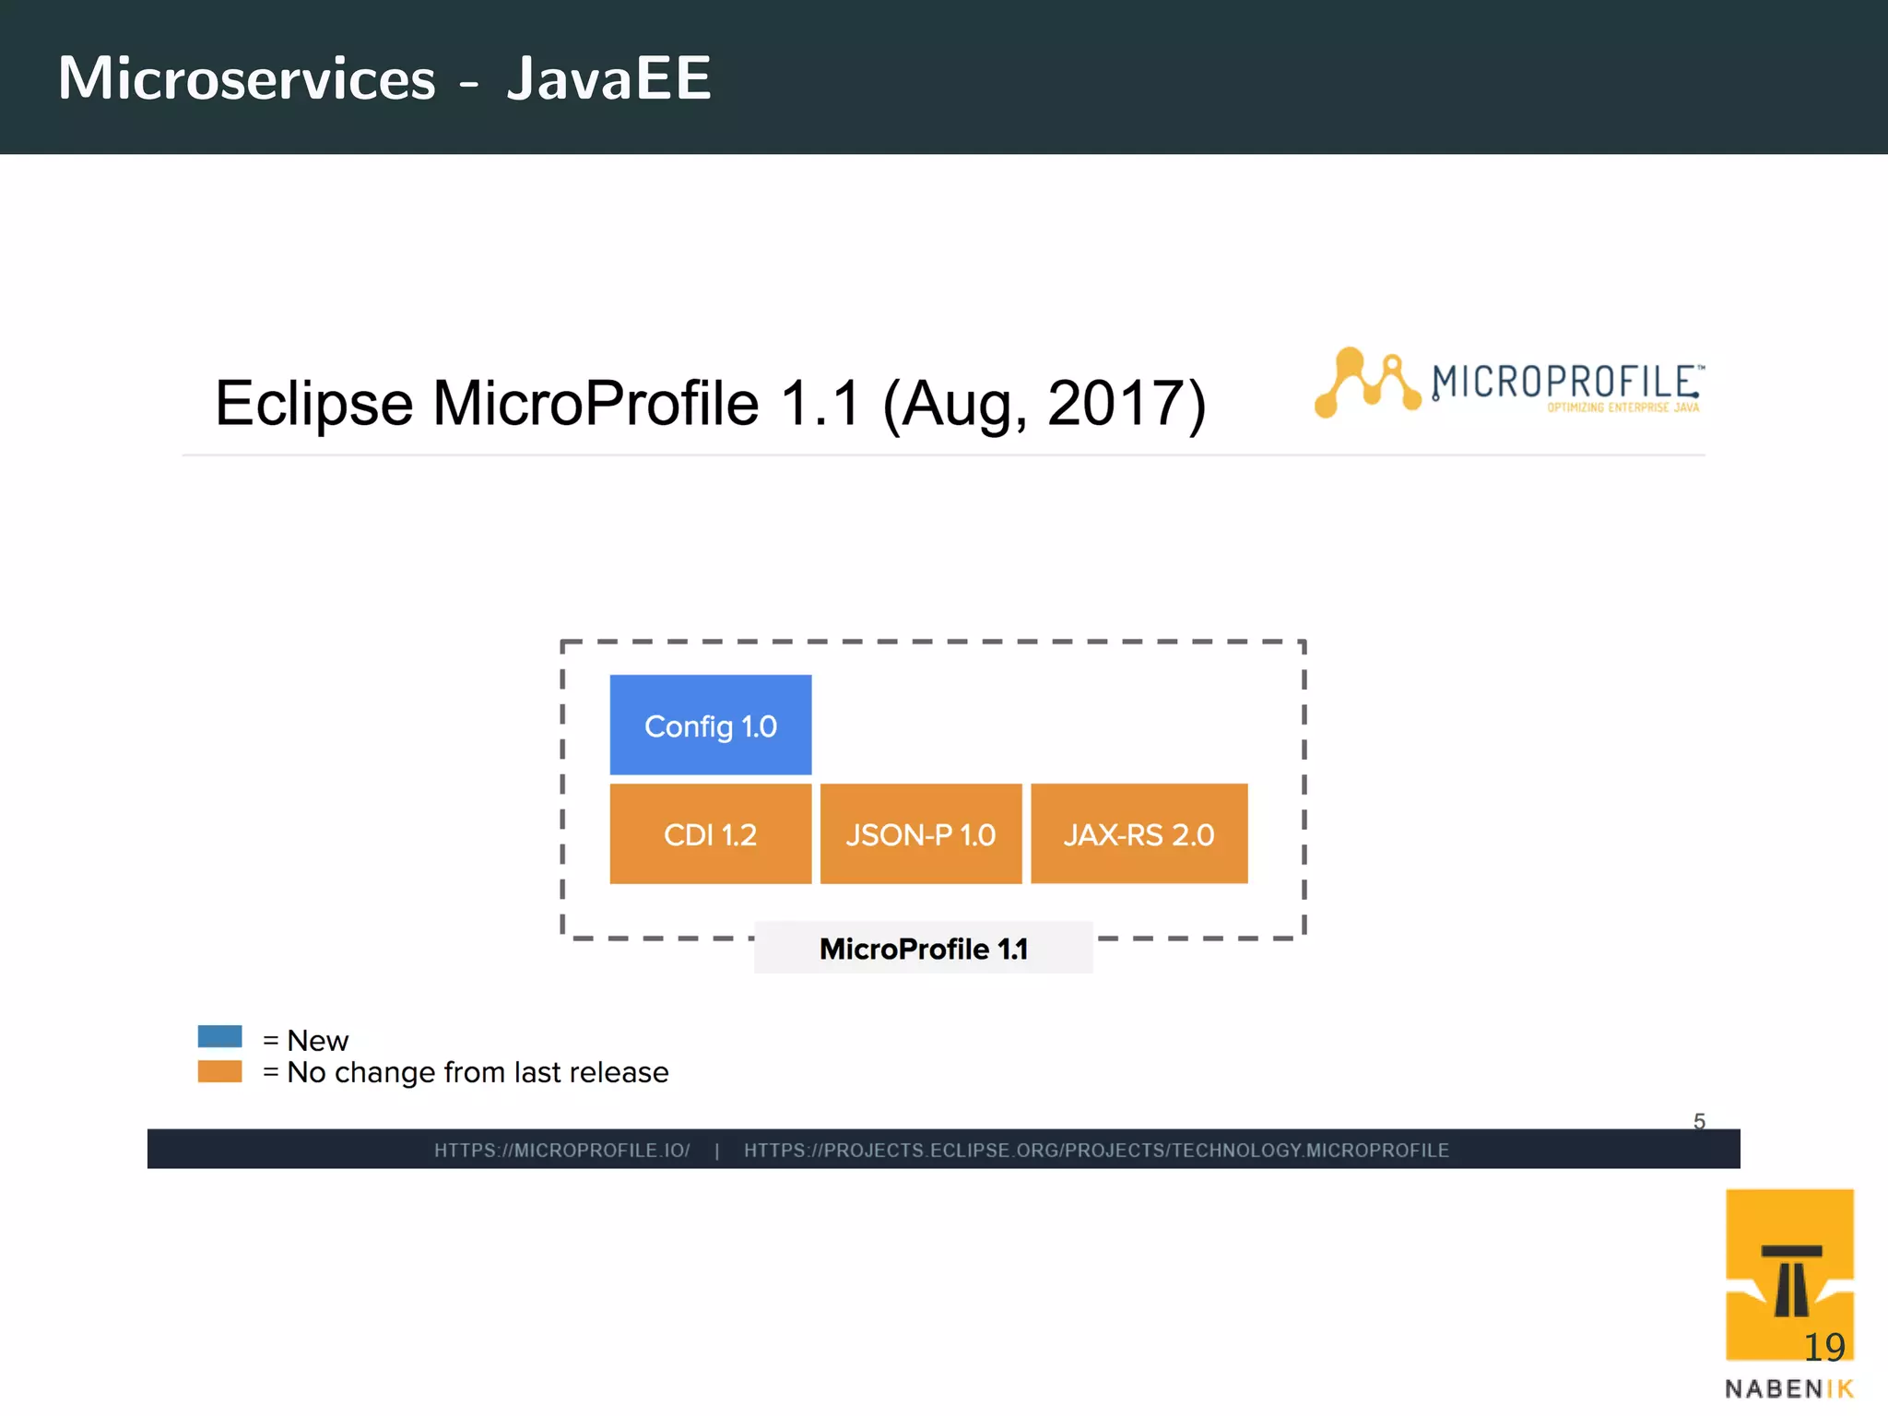
Task: Open the HTTPS://MICROPROFILE.IO/ link
Action: 561,1150
